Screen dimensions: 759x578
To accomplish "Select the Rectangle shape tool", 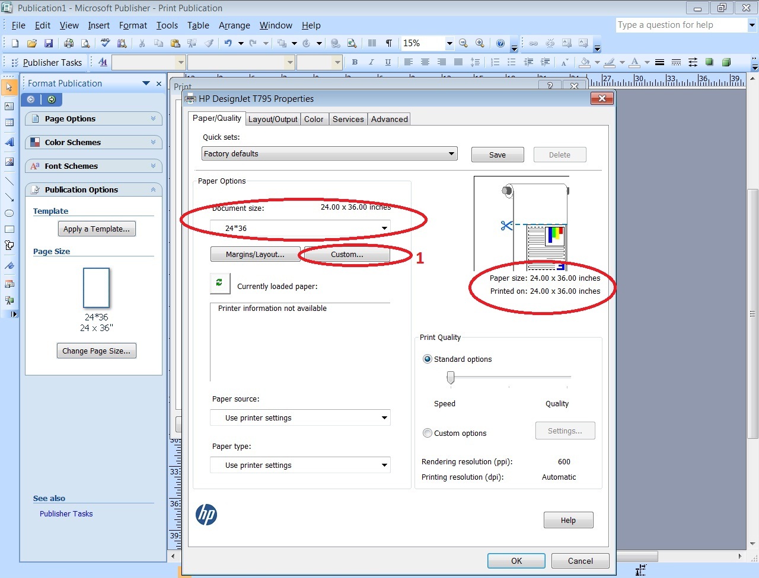I will click(9, 229).
